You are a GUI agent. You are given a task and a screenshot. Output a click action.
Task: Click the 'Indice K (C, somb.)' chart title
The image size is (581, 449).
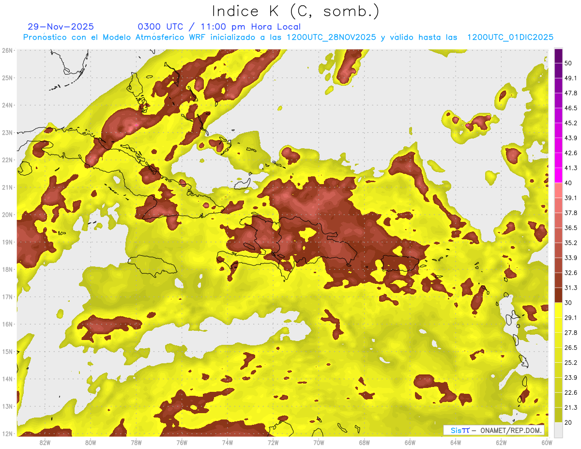(296, 11)
